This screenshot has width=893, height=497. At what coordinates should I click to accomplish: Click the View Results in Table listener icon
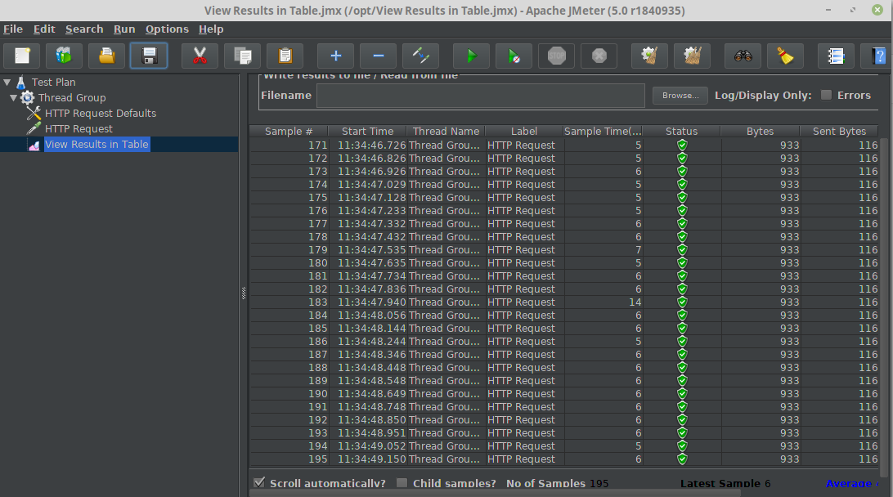tap(34, 145)
